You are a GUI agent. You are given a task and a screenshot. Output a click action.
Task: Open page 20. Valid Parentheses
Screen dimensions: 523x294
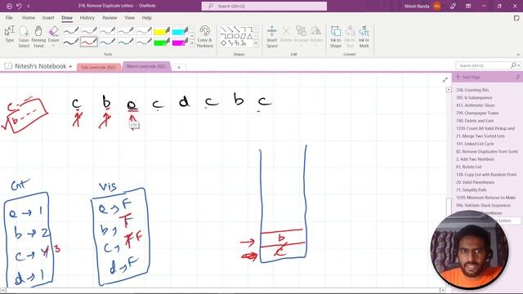[x=475, y=182]
